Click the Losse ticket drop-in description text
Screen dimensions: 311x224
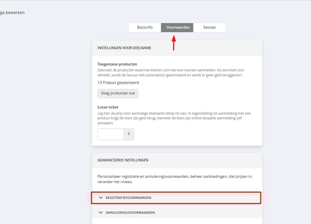point(174,118)
